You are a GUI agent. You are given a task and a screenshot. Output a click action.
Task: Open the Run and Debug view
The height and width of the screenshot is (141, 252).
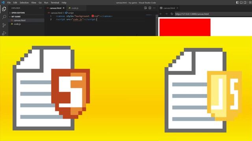click(4, 33)
